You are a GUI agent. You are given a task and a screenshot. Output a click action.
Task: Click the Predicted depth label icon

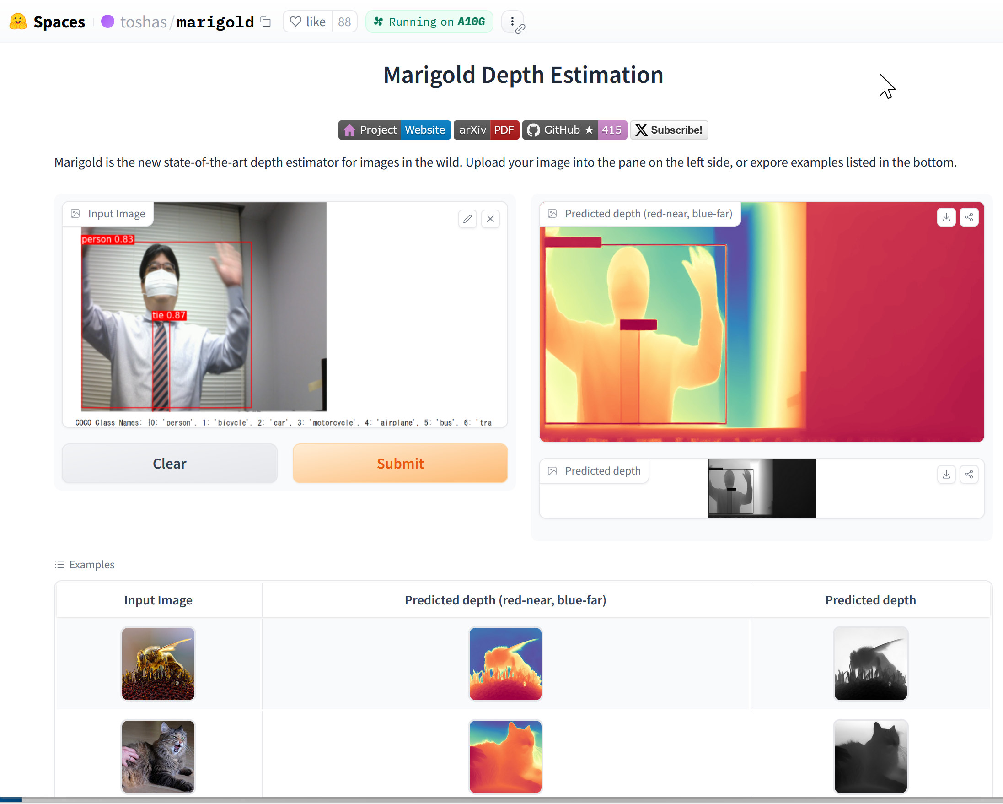pos(552,471)
